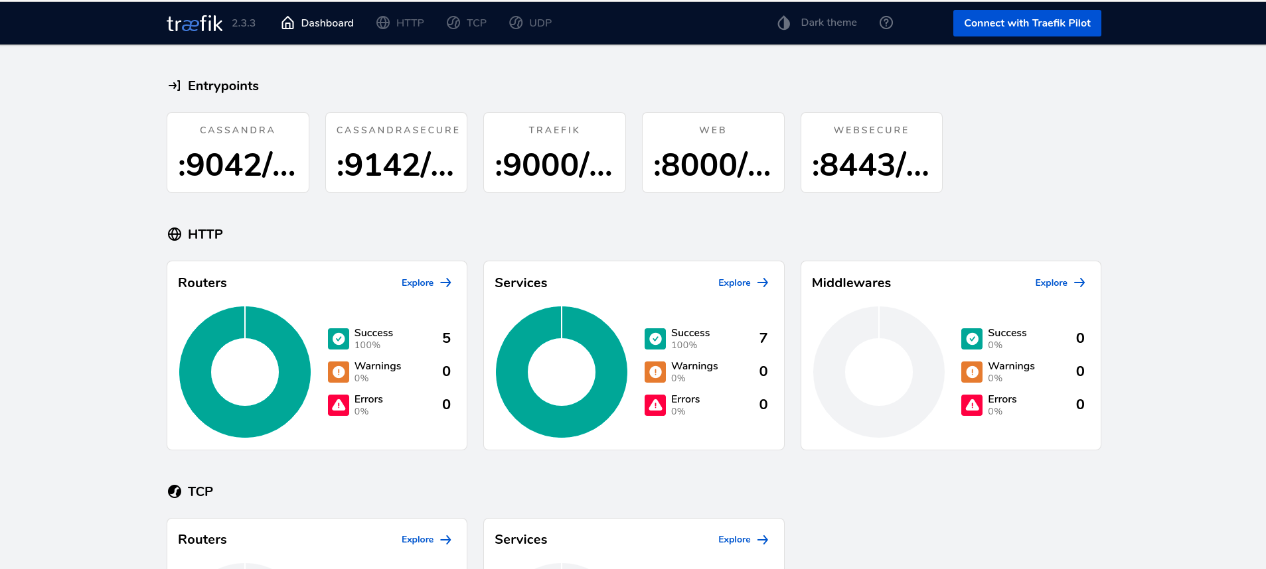Click HTTP Services Explore arrow icon
The image size is (1266, 569).
[763, 283]
